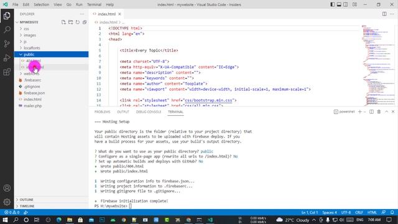
Task: Open css/bootstrap.min.css link in code
Action: click(208, 100)
